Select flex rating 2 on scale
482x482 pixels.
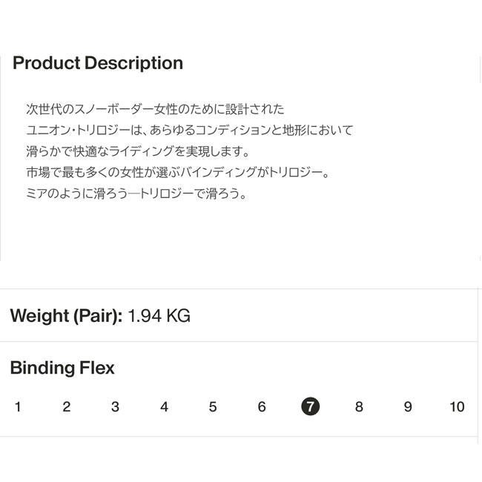(66, 406)
